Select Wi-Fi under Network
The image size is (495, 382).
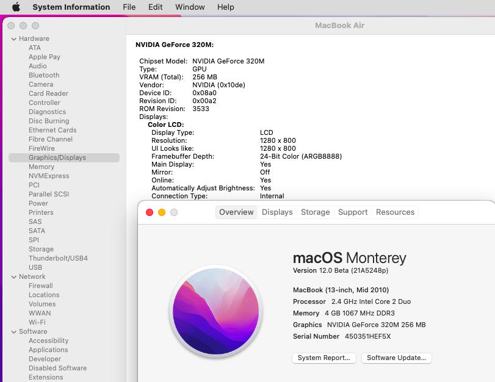[37, 322]
